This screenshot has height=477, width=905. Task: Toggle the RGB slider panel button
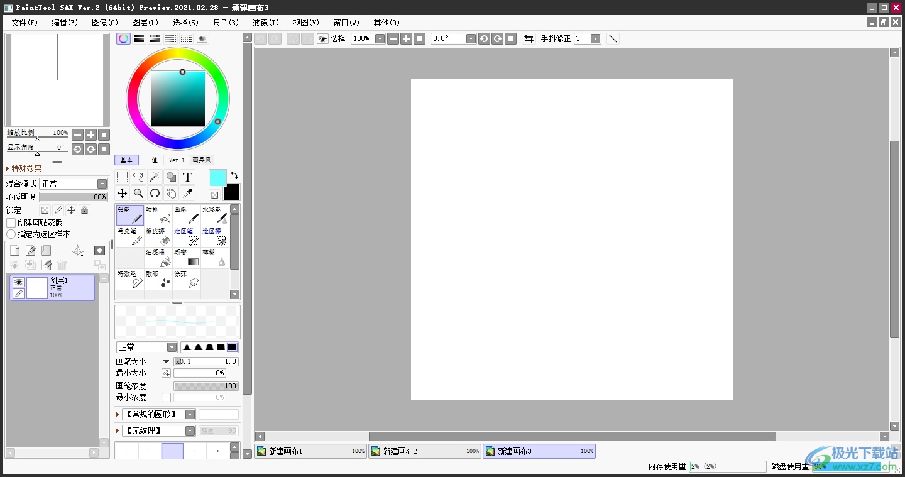click(x=140, y=38)
